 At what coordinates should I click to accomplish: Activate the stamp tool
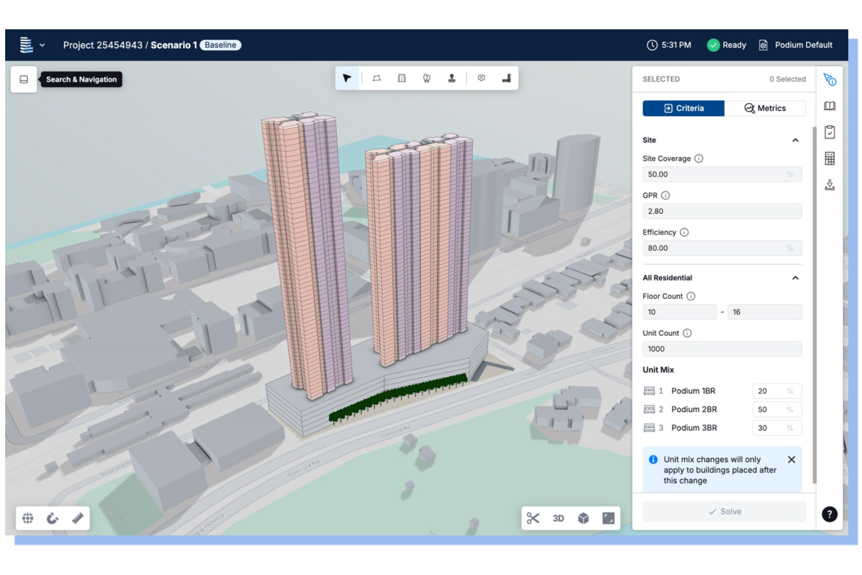[x=452, y=78]
